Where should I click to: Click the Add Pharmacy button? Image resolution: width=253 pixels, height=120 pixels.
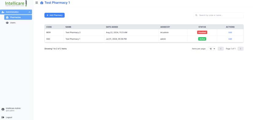(54, 15)
